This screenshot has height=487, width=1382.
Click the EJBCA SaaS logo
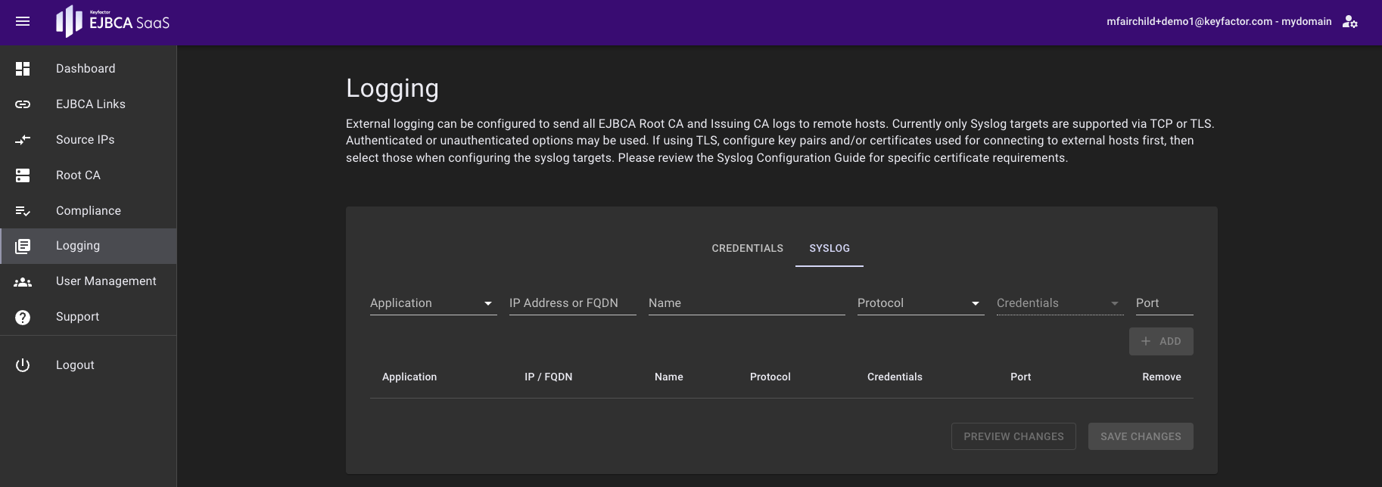coord(113,22)
